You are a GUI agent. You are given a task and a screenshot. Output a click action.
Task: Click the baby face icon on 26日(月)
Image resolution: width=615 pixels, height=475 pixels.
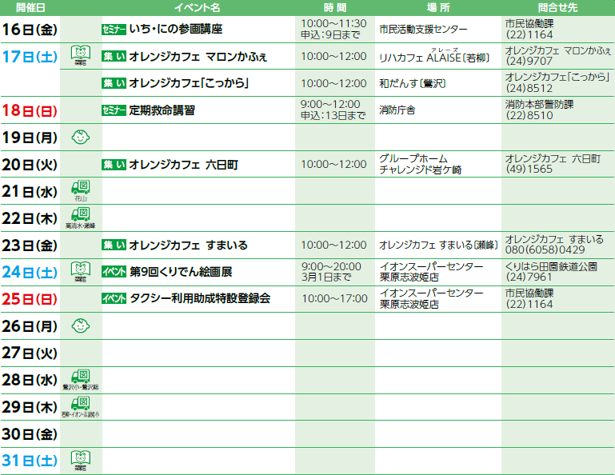point(81,325)
